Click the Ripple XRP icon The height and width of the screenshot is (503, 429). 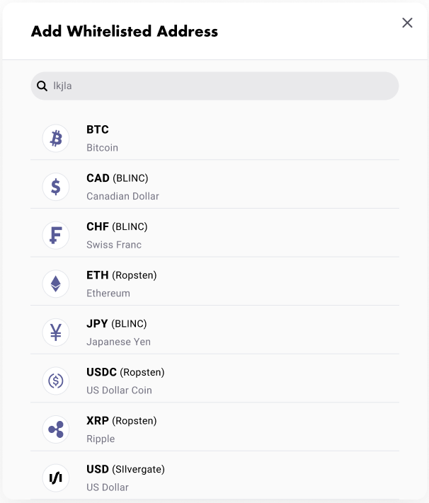[x=56, y=429]
